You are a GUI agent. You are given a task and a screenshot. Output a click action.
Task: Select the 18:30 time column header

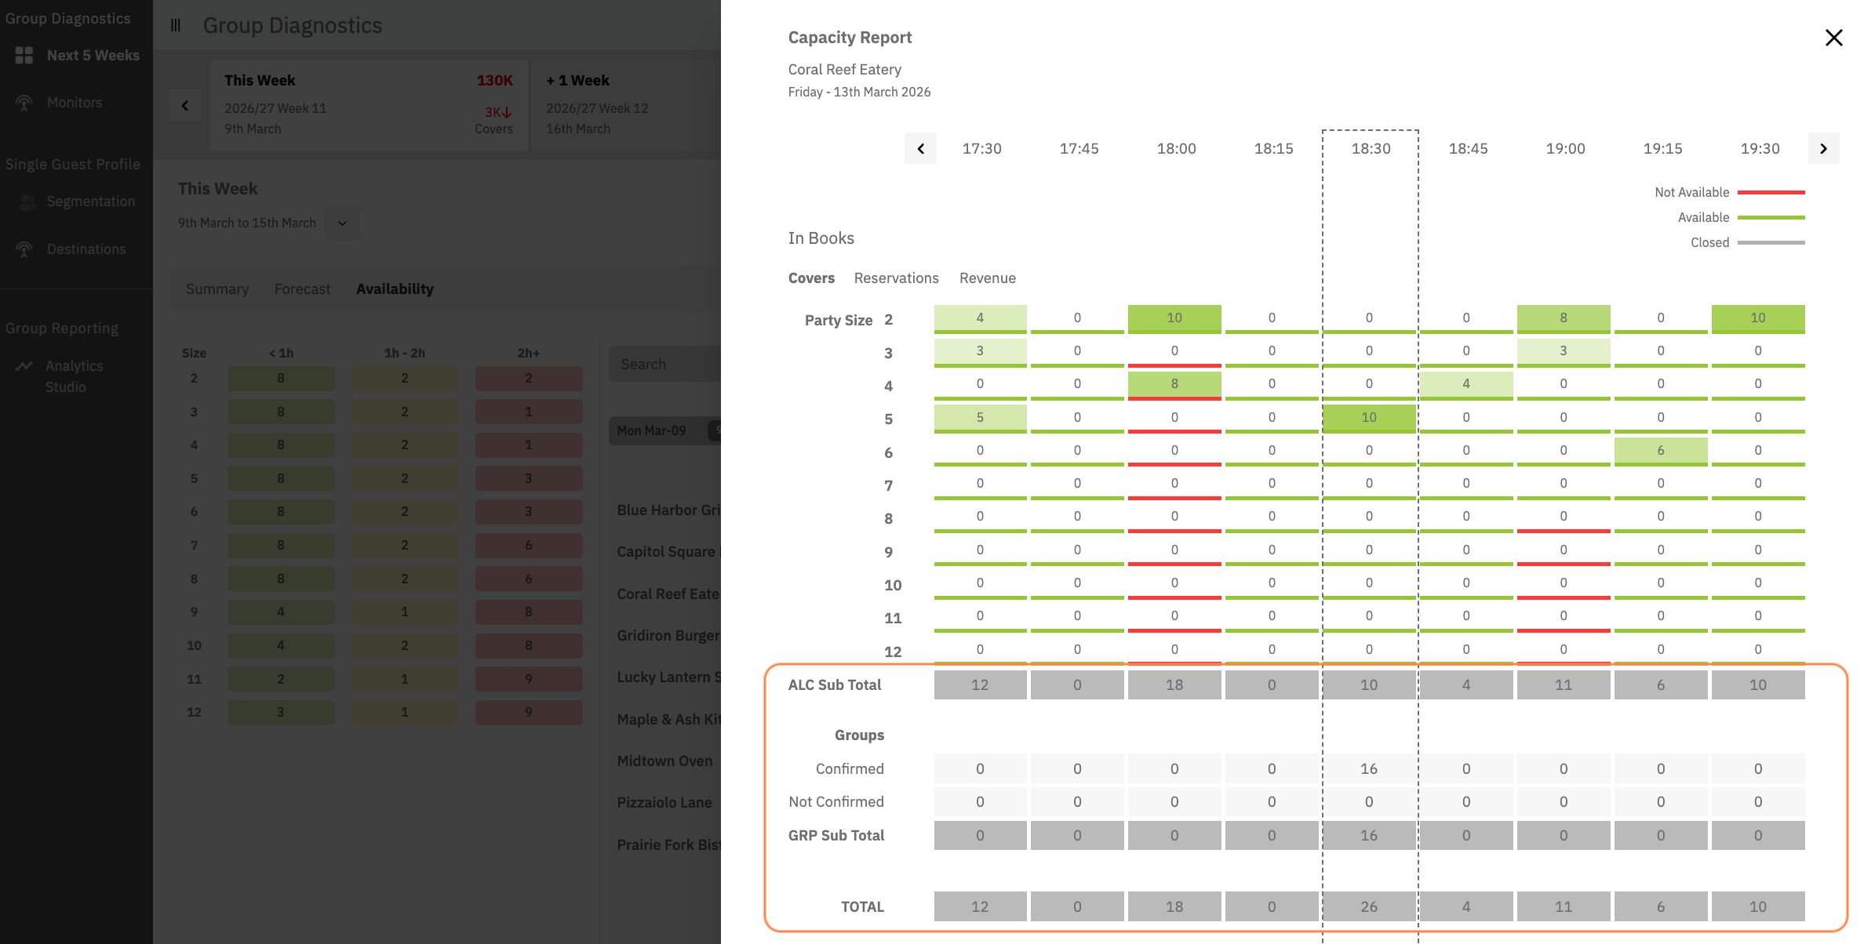1371,149
